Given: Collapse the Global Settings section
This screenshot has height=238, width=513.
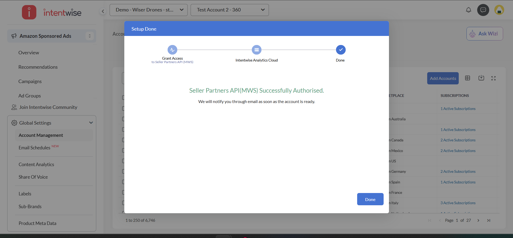Looking at the screenshot, I should pos(91,123).
